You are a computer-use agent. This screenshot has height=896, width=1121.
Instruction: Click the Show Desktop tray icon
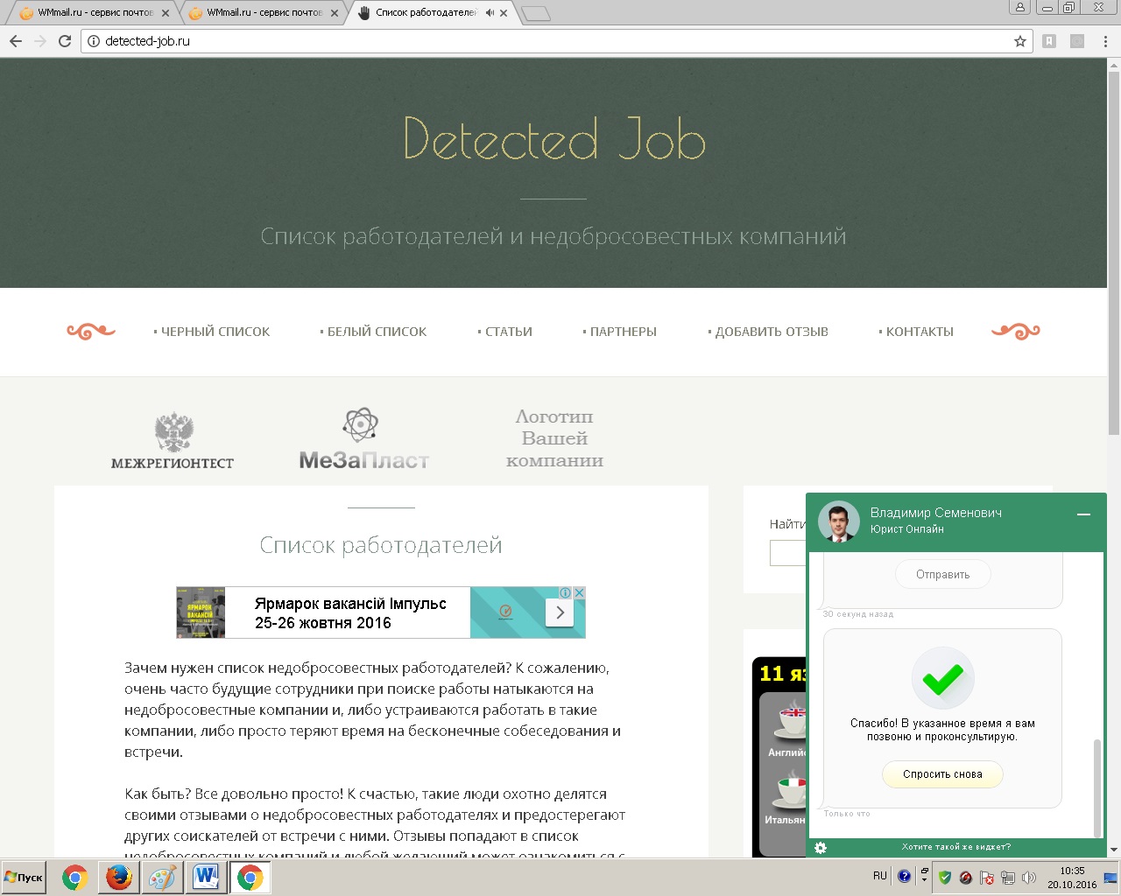coord(1112,878)
